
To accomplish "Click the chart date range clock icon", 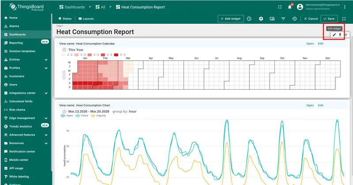I will pyautogui.click(x=64, y=112).
